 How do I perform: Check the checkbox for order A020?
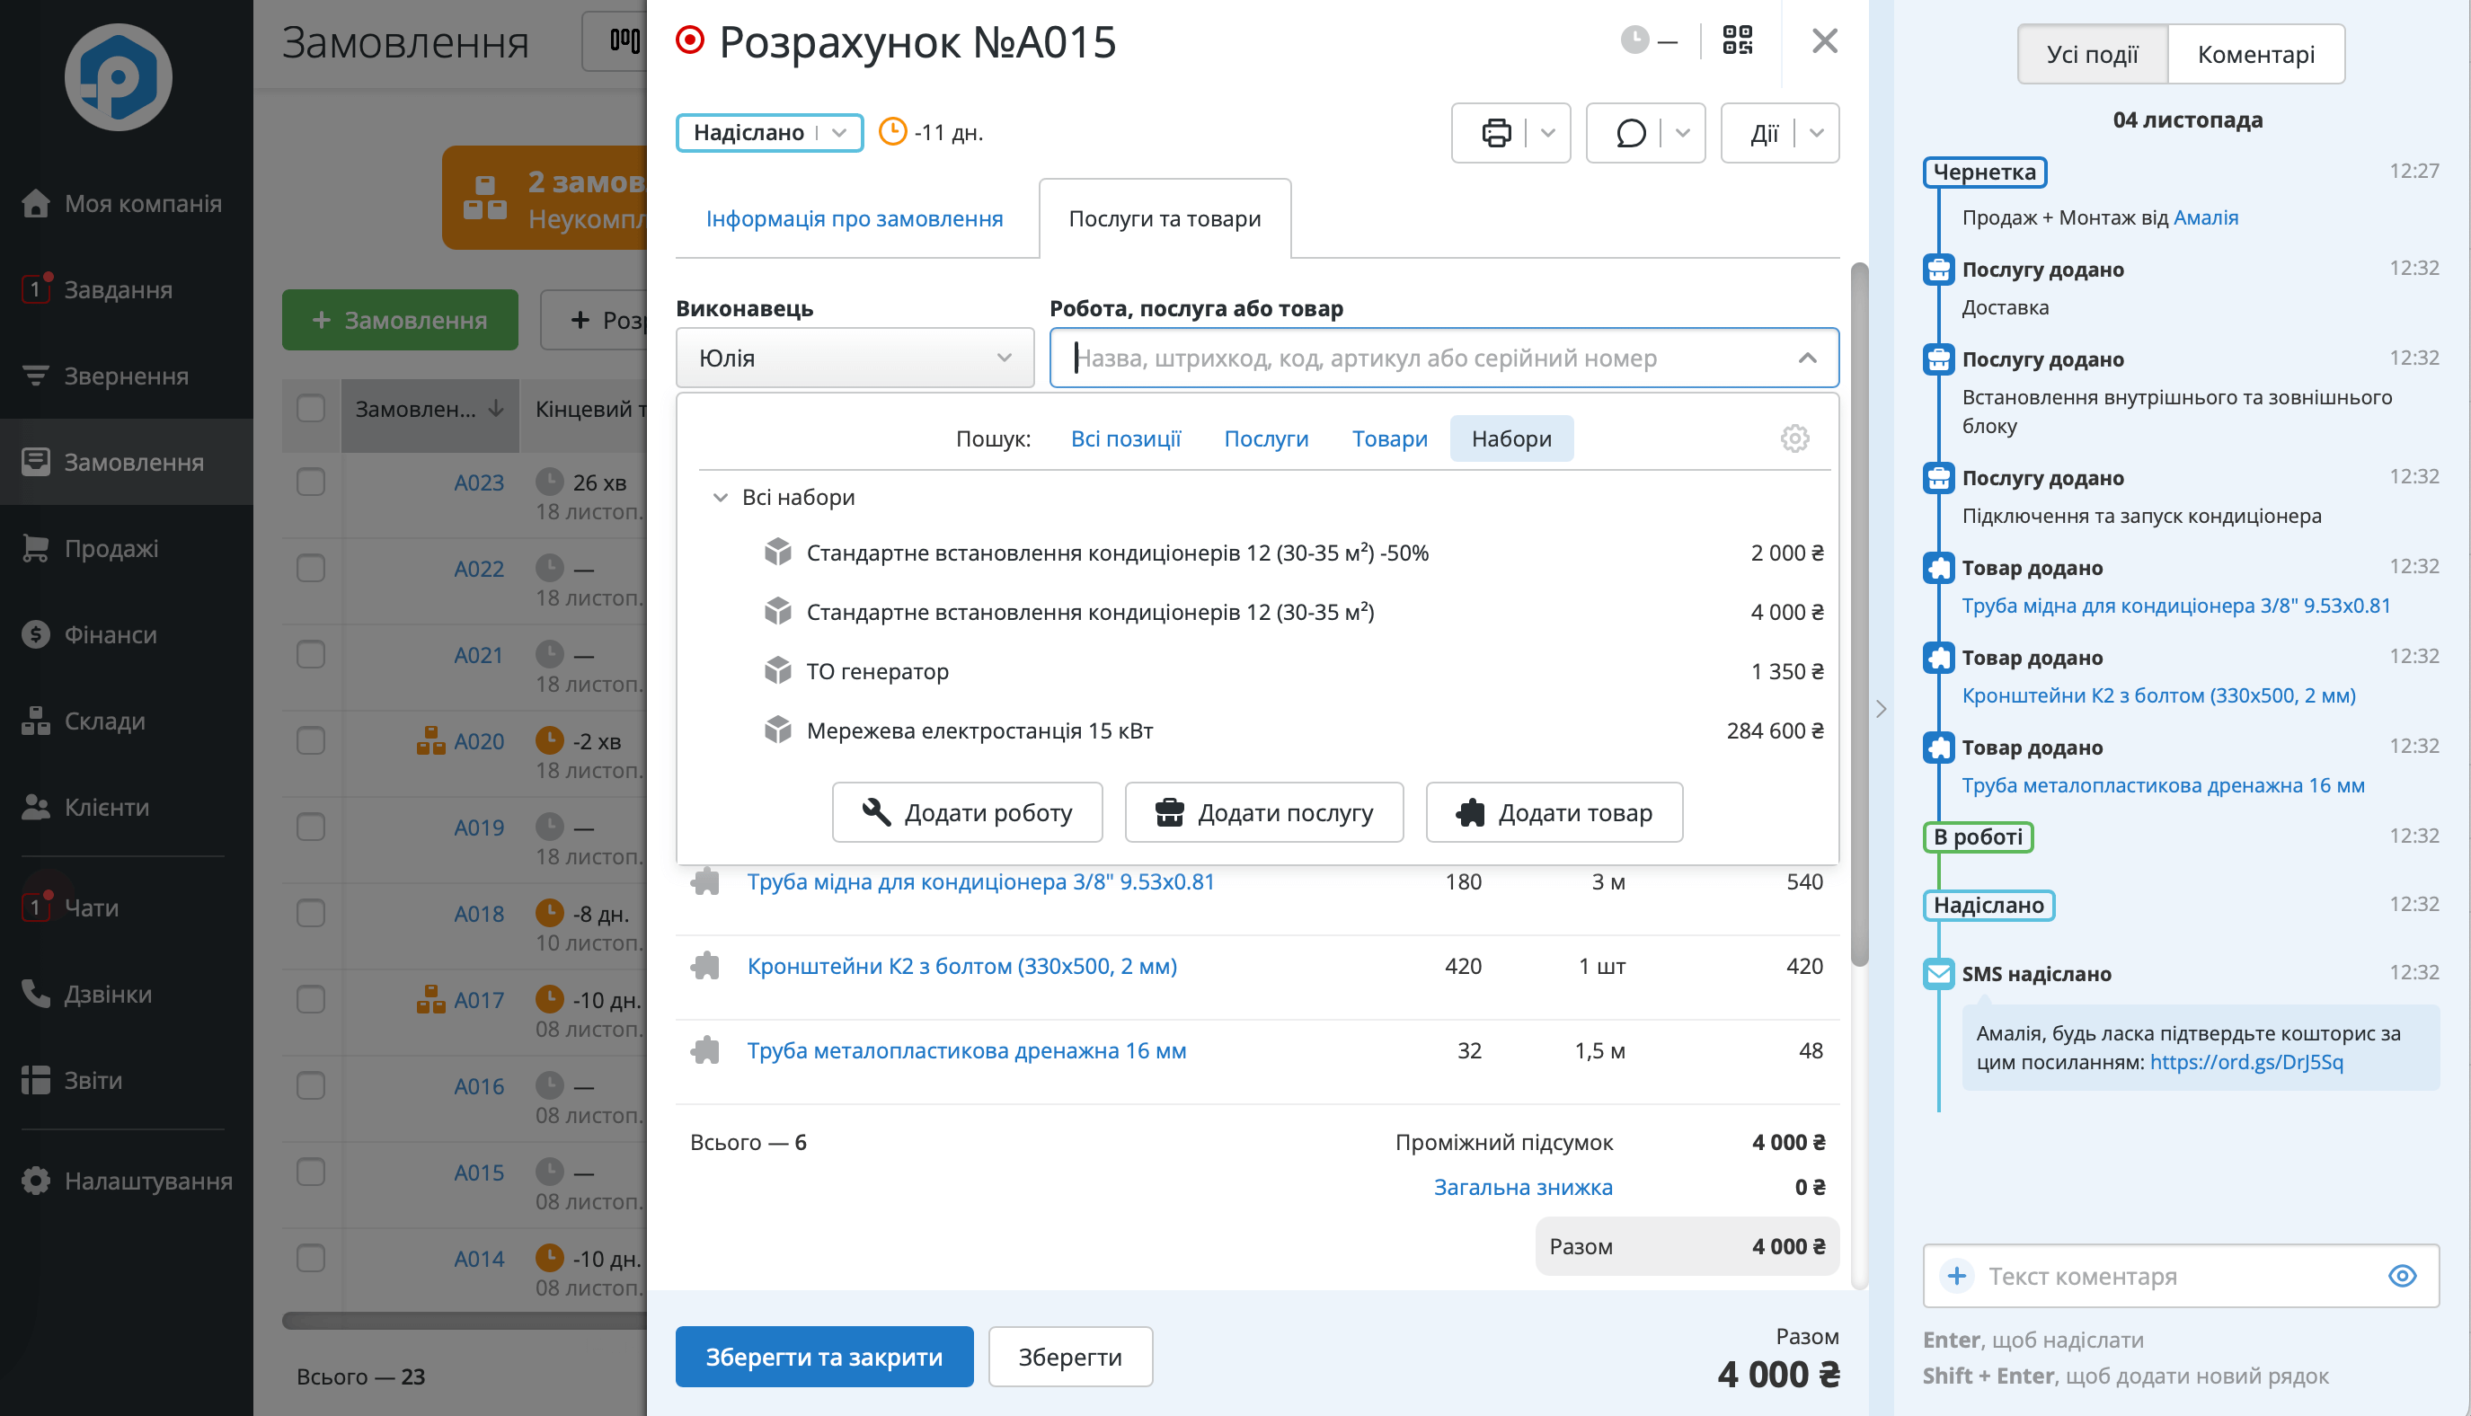click(310, 741)
